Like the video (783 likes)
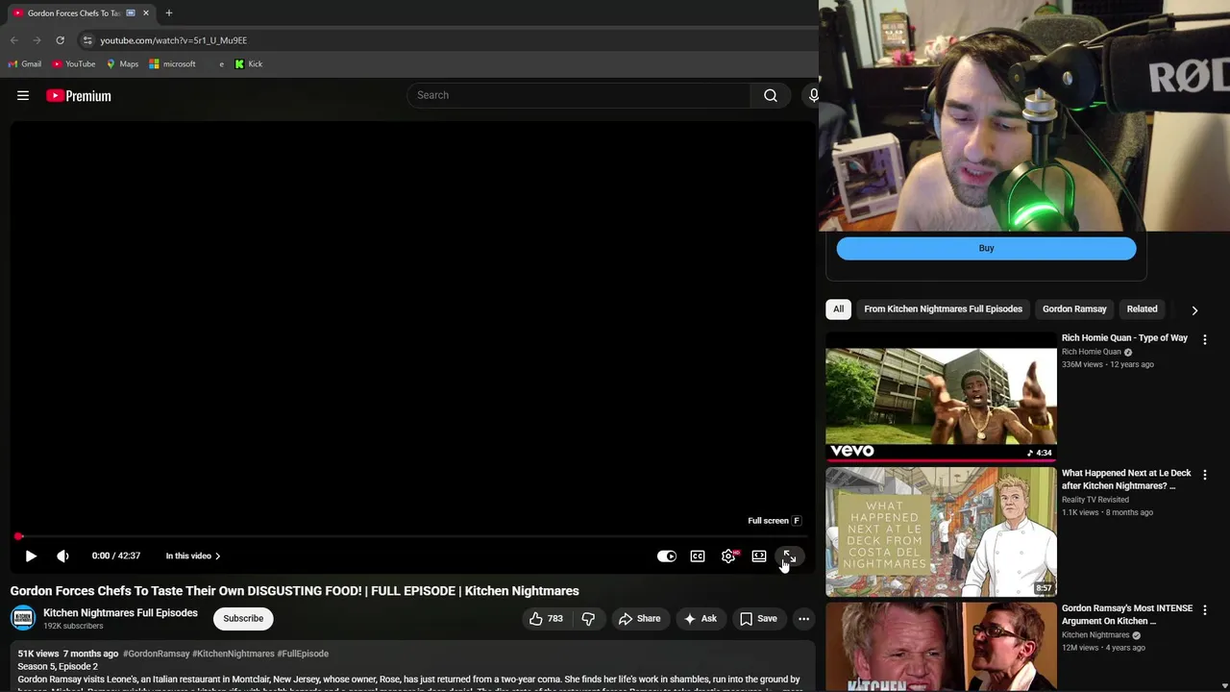This screenshot has height=692, width=1230. pyautogui.click(x=546, y=619)
